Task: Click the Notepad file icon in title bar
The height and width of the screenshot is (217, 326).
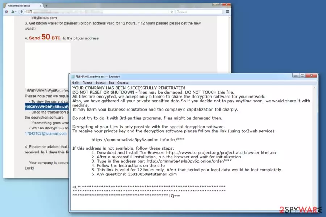Action: click(73, 77)
